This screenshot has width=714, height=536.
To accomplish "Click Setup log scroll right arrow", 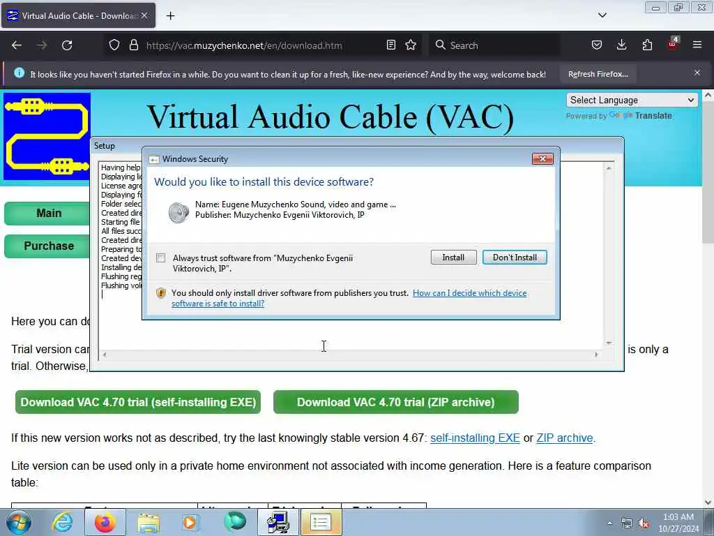I will point(597,355).
